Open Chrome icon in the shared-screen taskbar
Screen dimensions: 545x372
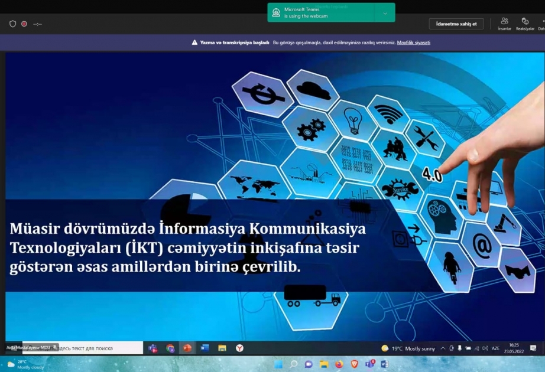[170, 348]
